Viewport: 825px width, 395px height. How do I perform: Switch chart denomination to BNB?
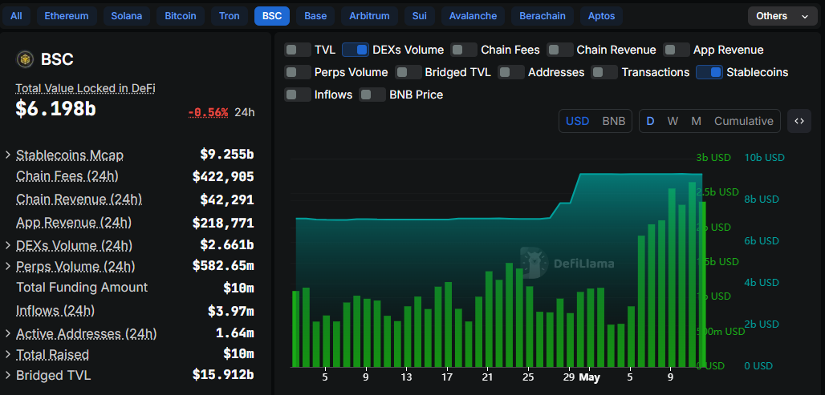click(614, 121)
